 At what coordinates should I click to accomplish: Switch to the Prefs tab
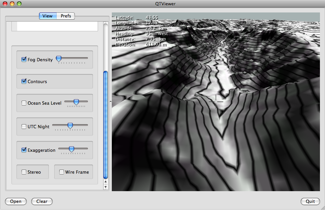pos(66,16)
